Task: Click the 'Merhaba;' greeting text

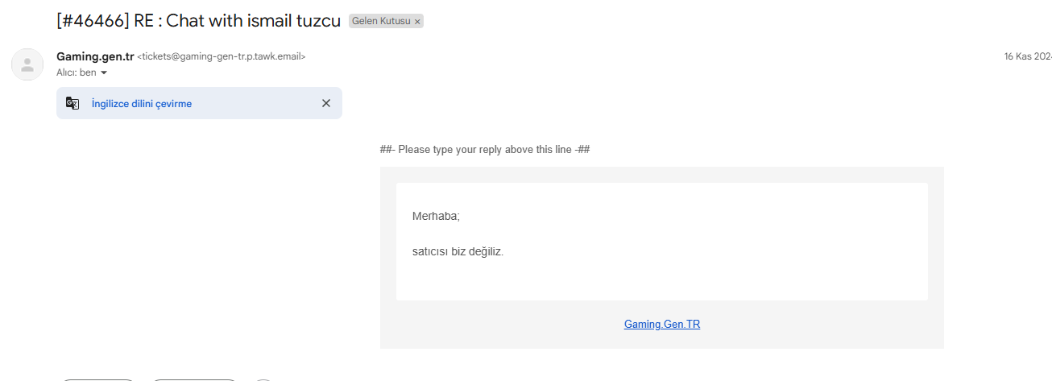Action: click(436, 216)
